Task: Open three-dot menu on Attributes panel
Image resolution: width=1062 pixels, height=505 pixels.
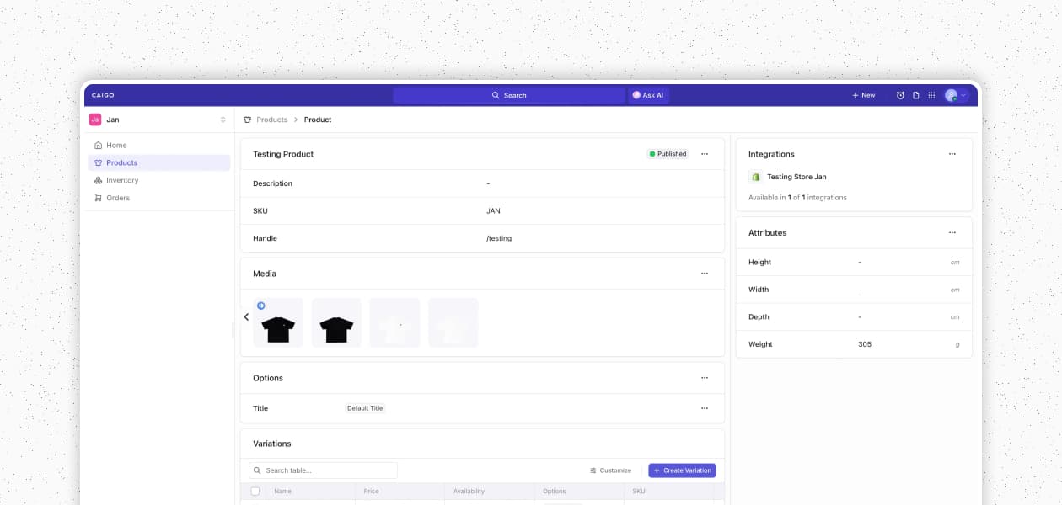Action: (952, 232)
